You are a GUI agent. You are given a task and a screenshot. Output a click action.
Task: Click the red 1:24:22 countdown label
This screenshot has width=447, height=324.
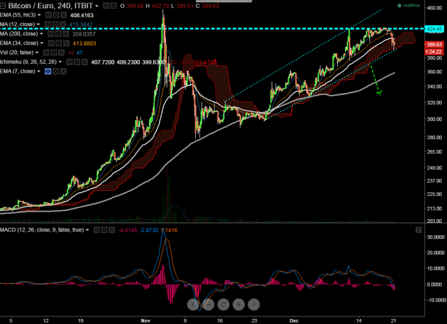[434, 52]
